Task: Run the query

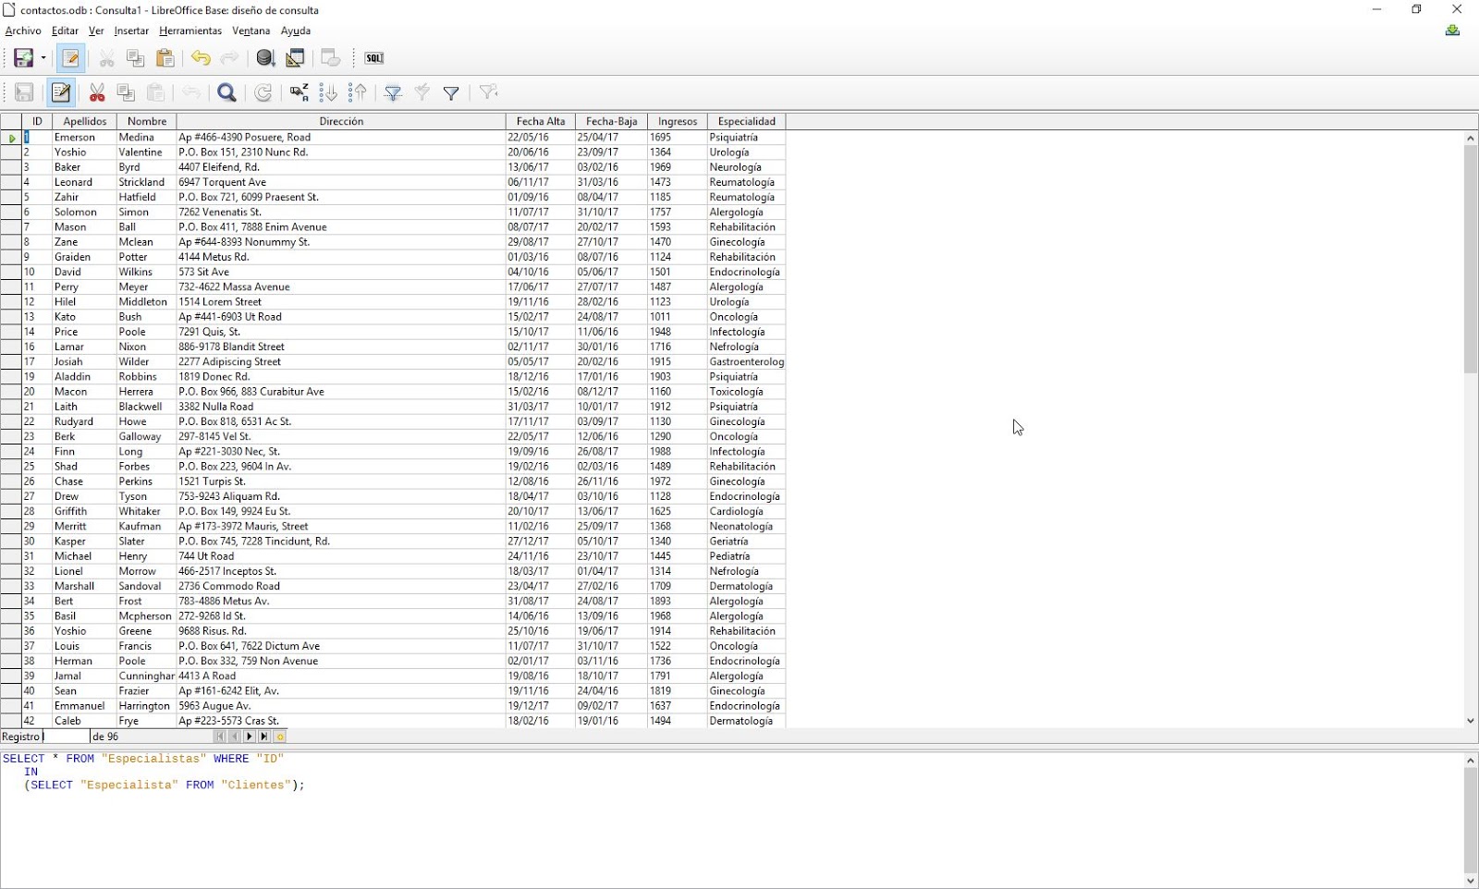Action: point(265,57)
